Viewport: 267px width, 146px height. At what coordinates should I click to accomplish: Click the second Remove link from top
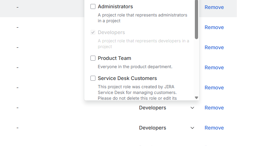pyautogui.click(x=214, y=27)
